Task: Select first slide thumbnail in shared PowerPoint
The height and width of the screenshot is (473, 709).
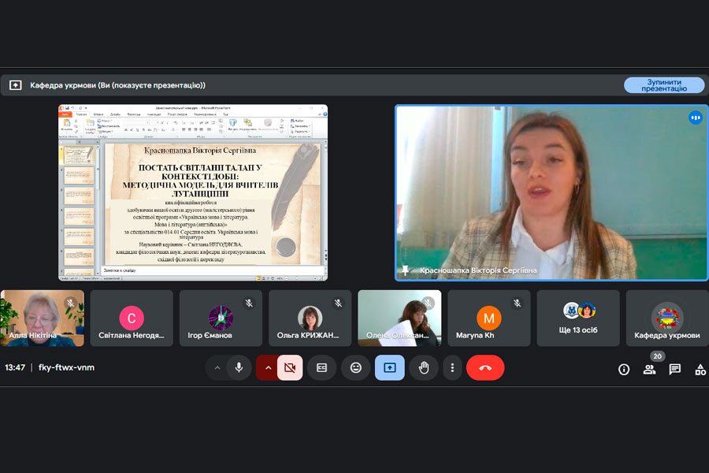Action: (79, 155)
